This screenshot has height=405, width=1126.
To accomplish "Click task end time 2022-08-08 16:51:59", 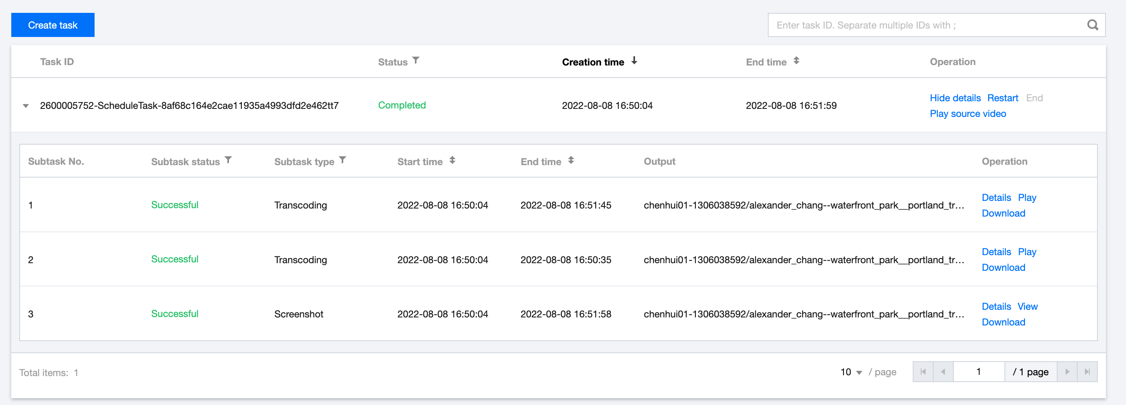I will click(791, 106).
